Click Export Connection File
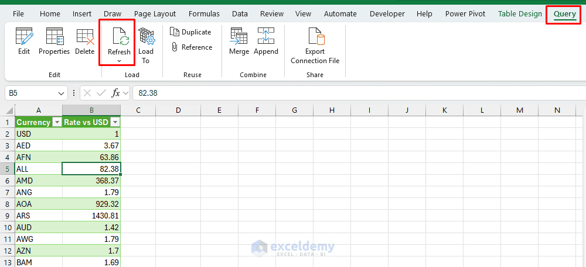586x267 pixels. [x=315, y=46]
